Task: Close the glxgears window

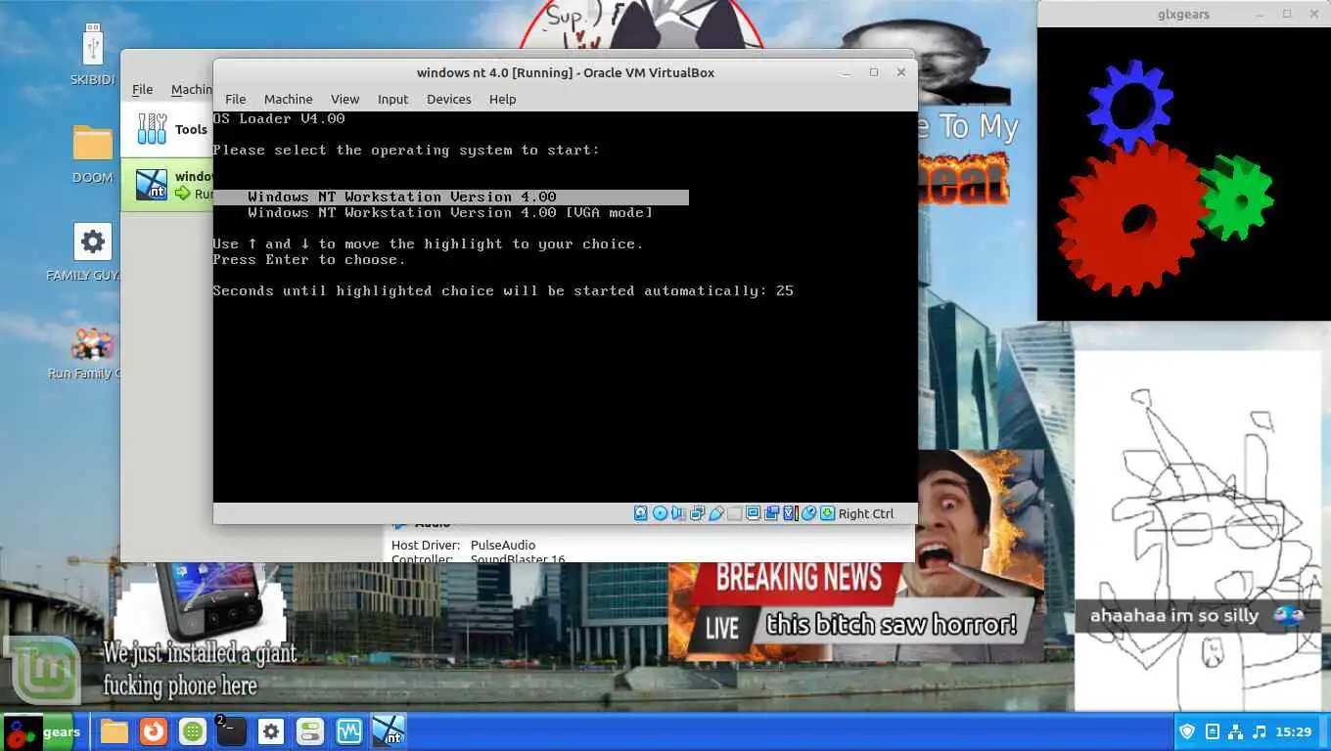Action: pos(1313,14)
